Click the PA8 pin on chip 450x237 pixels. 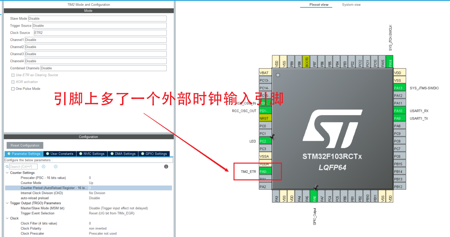tap(399, 126)
